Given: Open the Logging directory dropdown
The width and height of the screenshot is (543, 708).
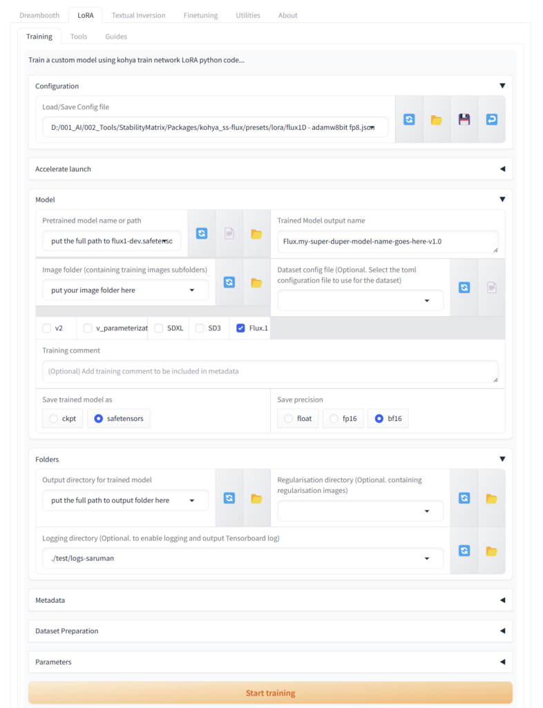Looking at the screenshot, I should 428,558.
